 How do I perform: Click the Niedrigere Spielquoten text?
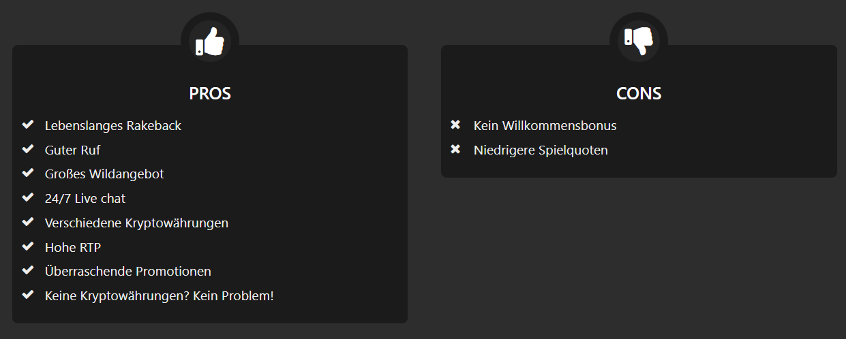click(541, 150)
